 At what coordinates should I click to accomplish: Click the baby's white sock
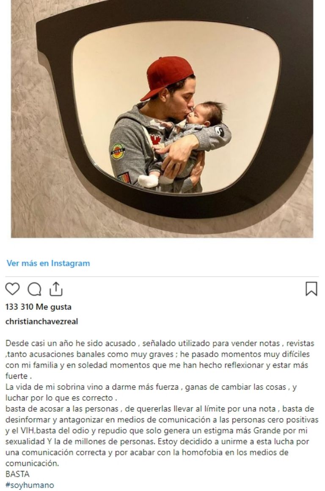tap(148, 181)
